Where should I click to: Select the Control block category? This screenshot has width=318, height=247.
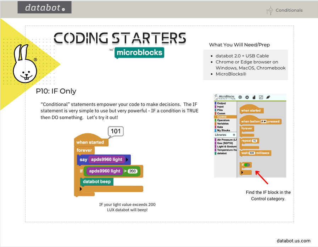tap(225, 117)
